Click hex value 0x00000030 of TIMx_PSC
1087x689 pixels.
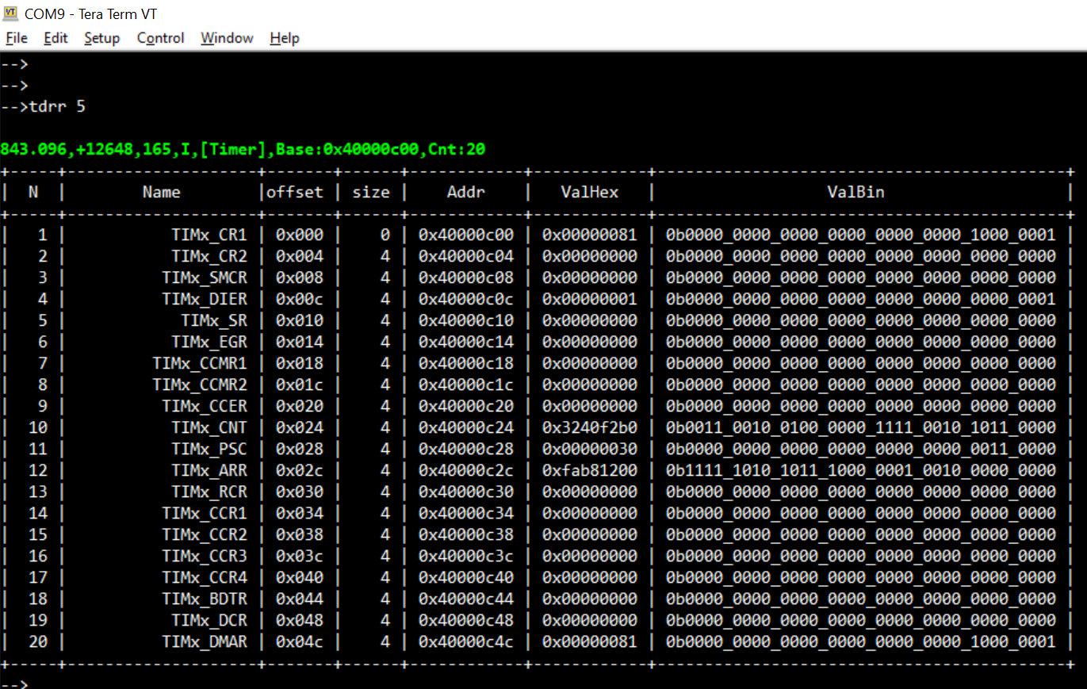(590, 449)
